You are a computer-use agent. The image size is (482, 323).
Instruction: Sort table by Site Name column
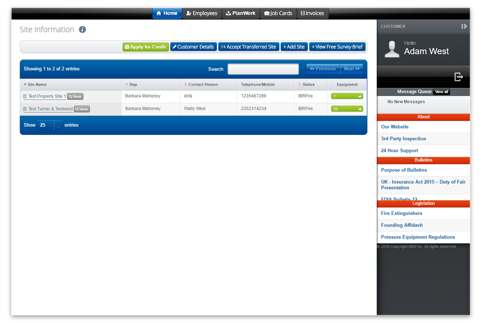click(x=37, y=85)
